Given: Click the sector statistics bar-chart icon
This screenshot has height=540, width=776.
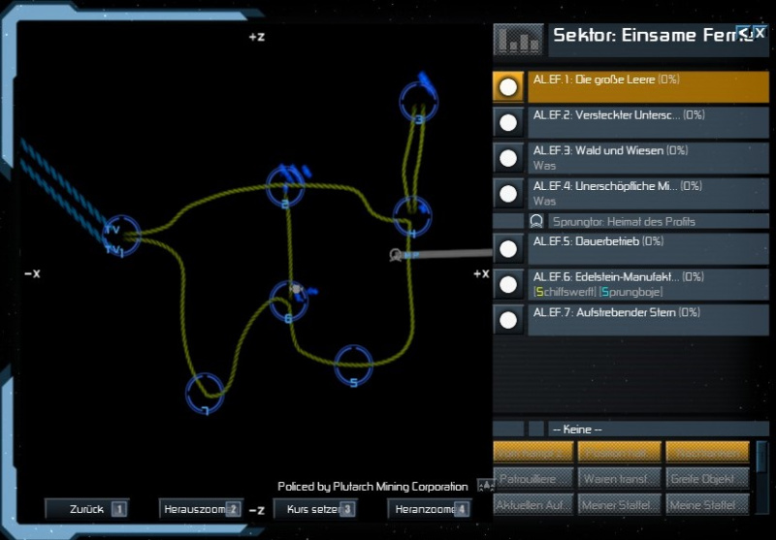Looking at the screenshot, I should pyautogui.click(x=519, y=40).
